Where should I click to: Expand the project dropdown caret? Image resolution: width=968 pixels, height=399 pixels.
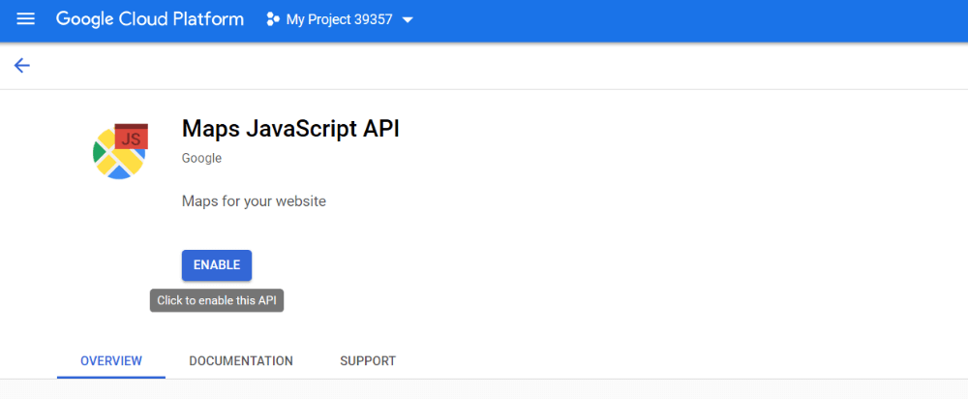click(407, 19)
